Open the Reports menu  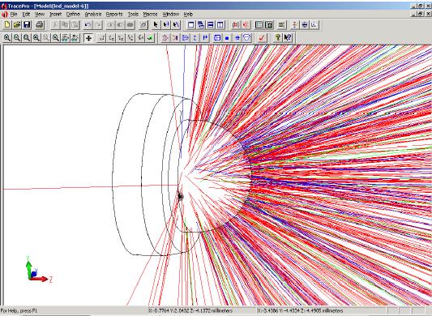click(114, 14)
